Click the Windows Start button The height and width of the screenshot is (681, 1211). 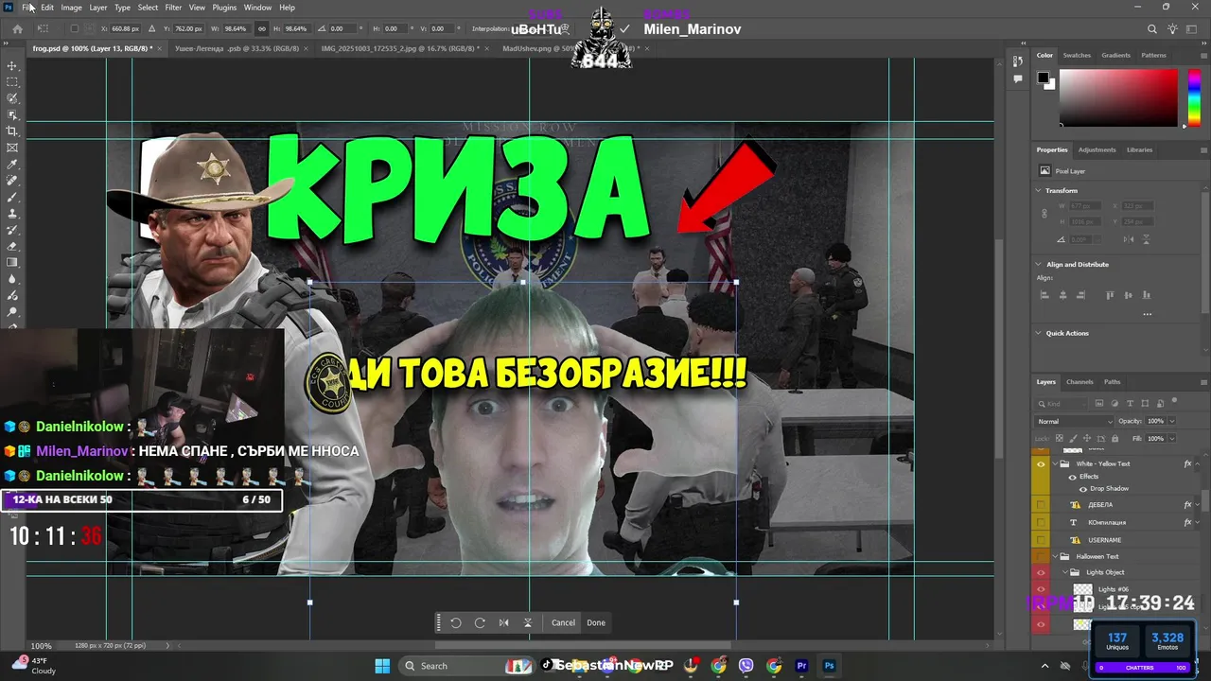[x=382, y=666]
